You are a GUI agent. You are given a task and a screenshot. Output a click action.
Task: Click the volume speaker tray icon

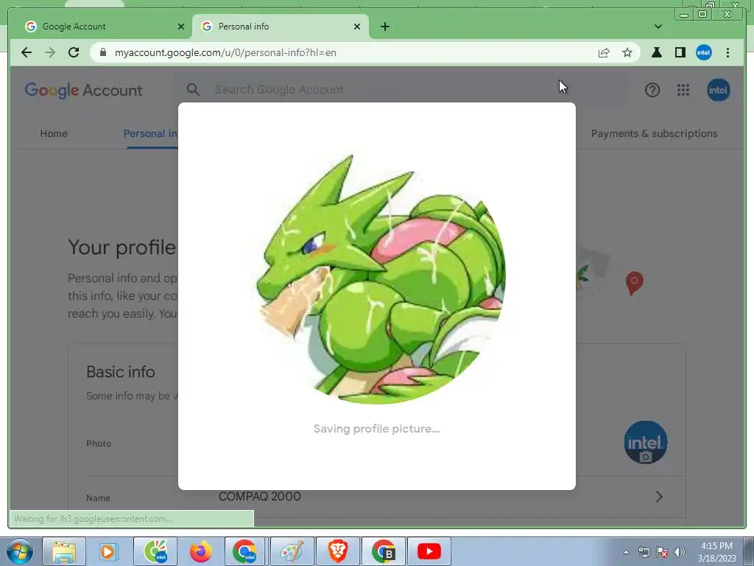[680, 552]
